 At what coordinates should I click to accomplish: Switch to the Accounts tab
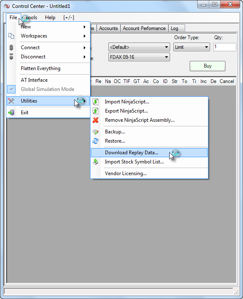108,28
